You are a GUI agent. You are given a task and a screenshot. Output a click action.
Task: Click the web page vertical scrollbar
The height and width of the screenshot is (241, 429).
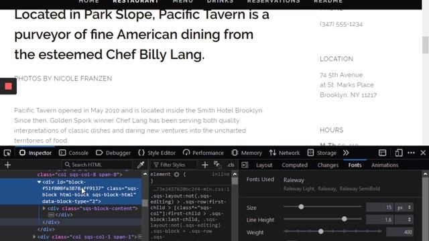tap(425, 45)
